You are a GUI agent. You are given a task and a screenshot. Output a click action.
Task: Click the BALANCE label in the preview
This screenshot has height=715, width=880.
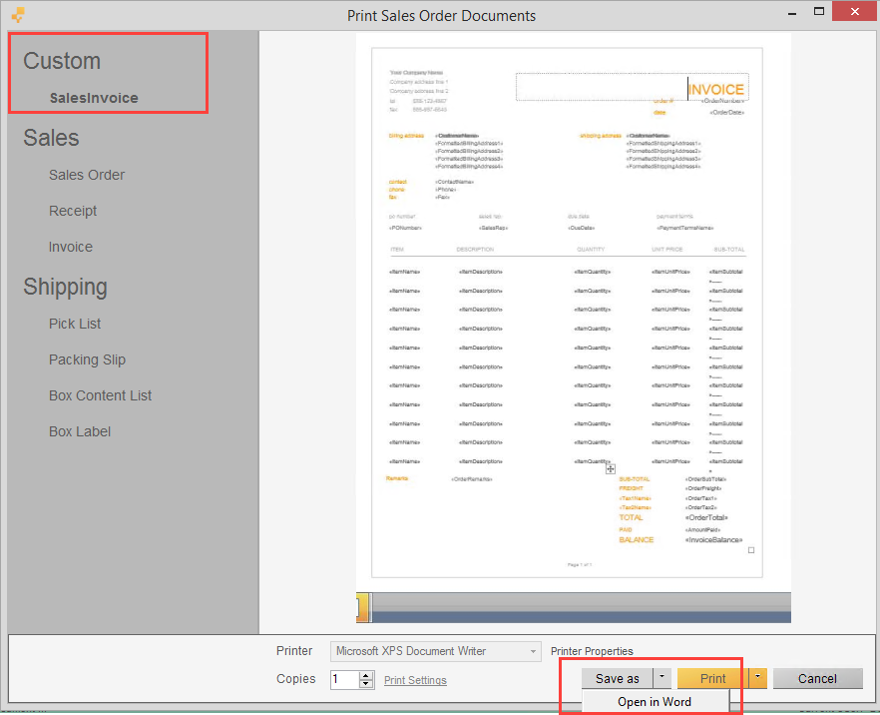(636, 540)
